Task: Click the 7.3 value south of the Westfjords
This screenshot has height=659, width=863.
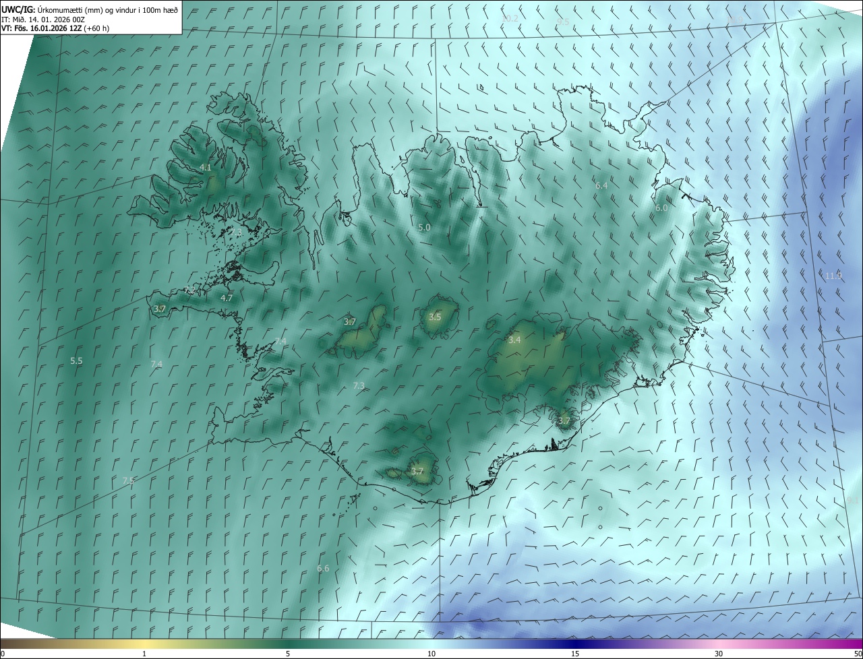Action: point(236,232)
